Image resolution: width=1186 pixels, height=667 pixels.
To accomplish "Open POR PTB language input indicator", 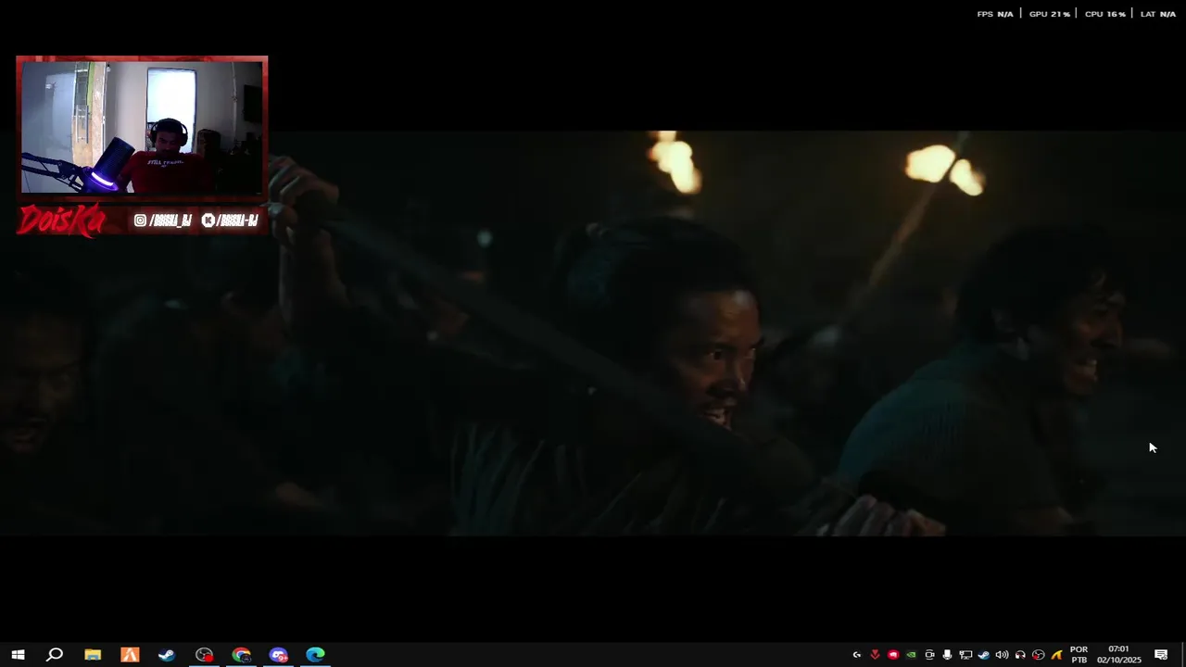I will coord(1079,655).
